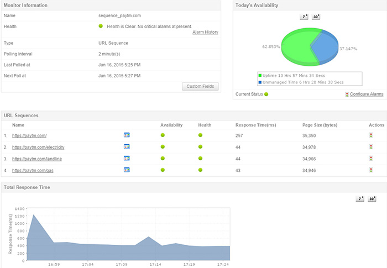Click availability status dot for https://paytm.com/
The width and height of the screenshot is (387, 268).
click(163, 135)
